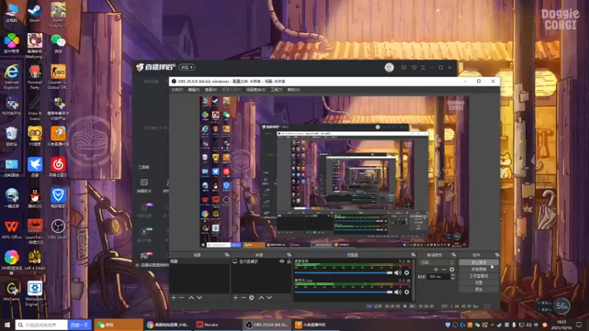The height and width of the screenshot is (331, 589).
Task: Click the OBS preview canvas
Action: pyautogui.click(x=334, y=171)
